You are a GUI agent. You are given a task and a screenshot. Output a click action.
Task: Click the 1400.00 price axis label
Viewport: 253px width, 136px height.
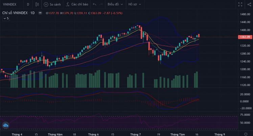click(245, 30)
